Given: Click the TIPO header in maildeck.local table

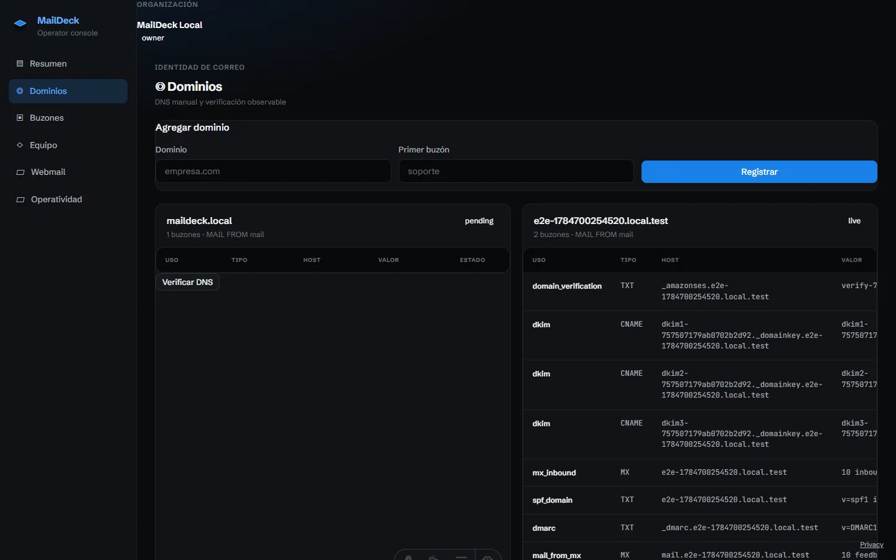Looking at the screenshot, I should (240, 260).
